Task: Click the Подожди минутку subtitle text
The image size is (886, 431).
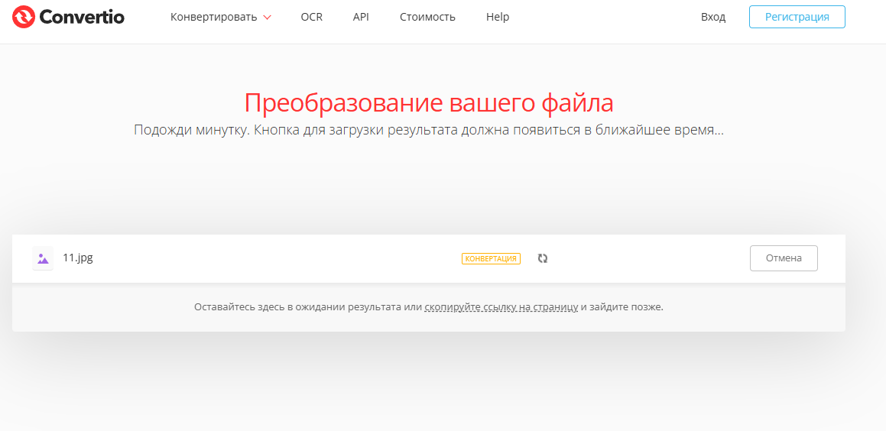Action: pos(429,130)
